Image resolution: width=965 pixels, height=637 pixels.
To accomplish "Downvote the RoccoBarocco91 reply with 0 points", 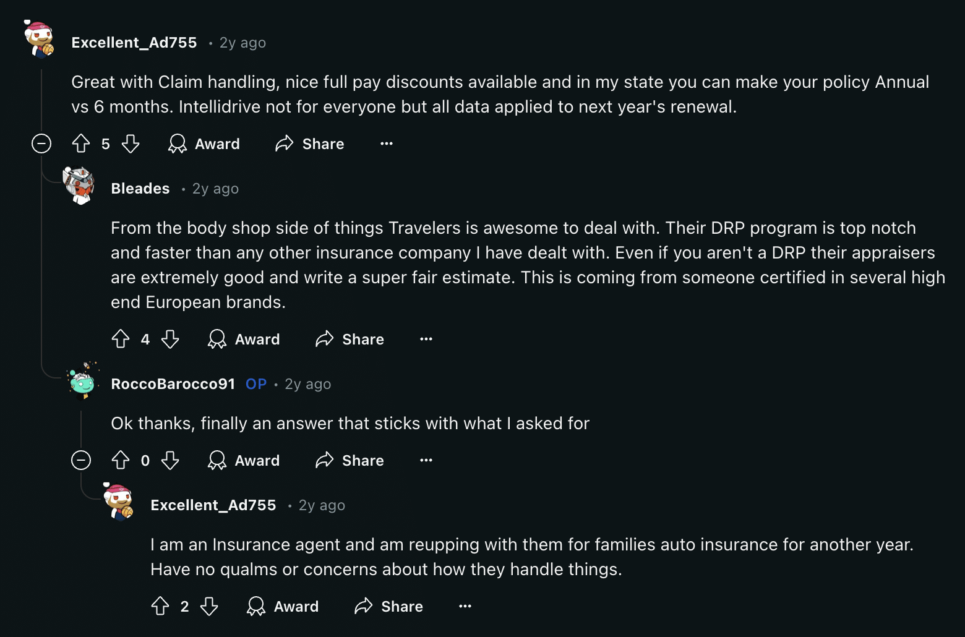I will (x=170, y=460).
